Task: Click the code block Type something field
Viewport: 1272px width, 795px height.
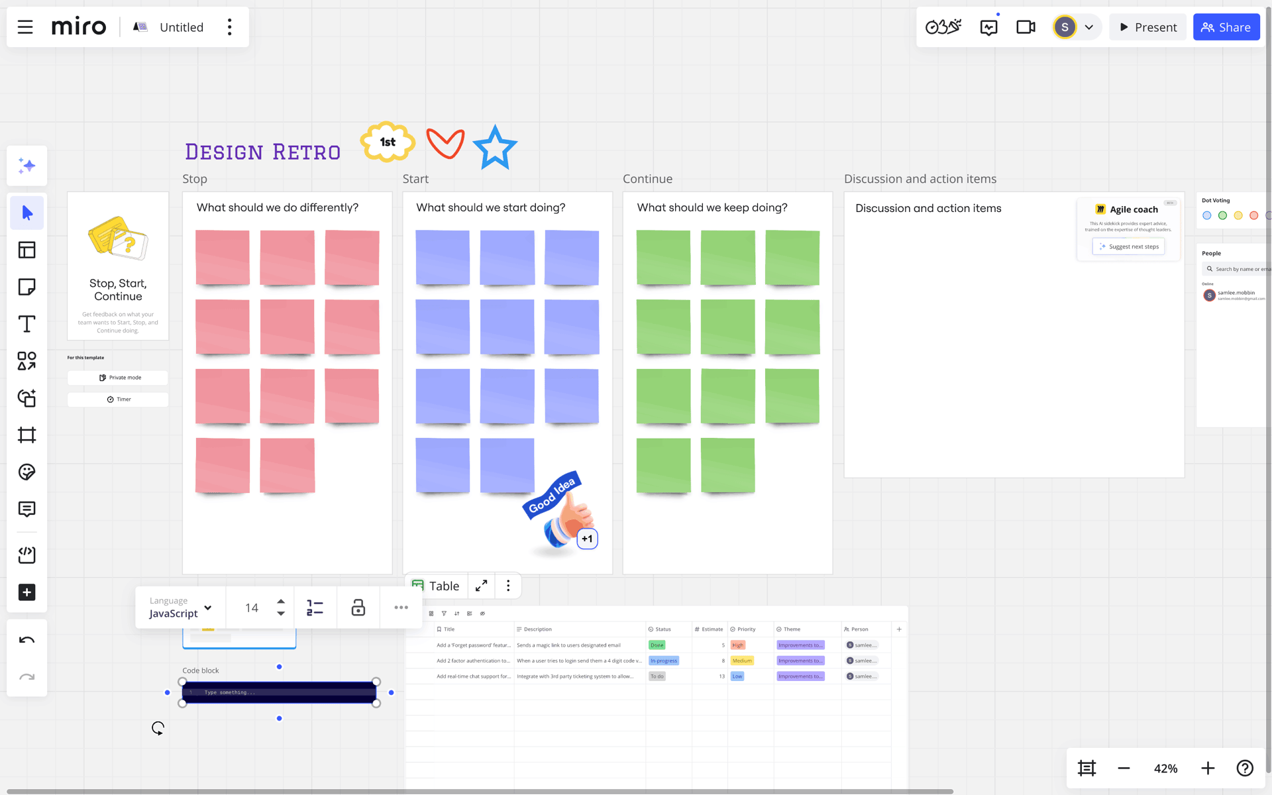Action: (x=279, y=692)
